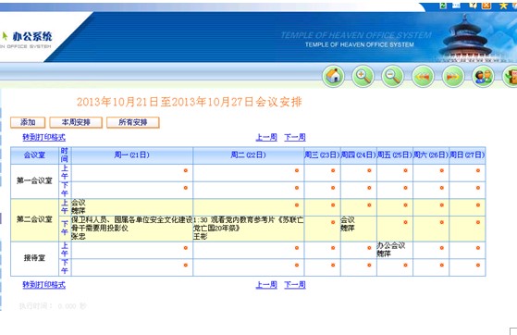Click the zoom in magnifier icon
Viewport: 517px width, 335px height.
(x=363, y=76)
